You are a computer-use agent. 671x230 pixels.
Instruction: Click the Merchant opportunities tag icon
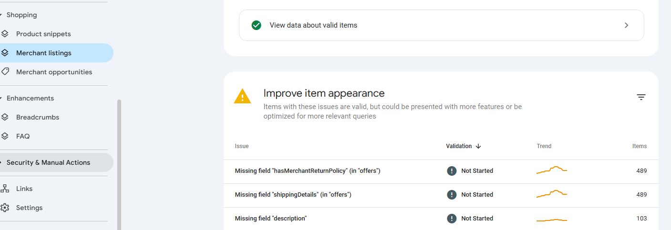(5, 72)
